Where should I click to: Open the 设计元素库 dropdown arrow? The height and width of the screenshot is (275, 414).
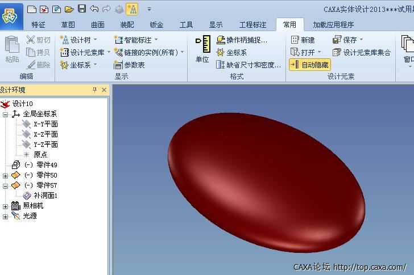coord(109,52)
